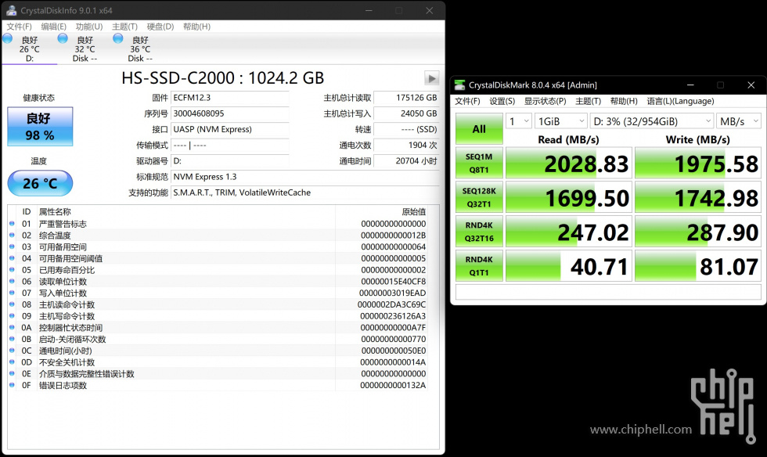767x457 pixels.
Task: Click the empty comment box in CrystalDiskMark
Action: click(608, 292)
